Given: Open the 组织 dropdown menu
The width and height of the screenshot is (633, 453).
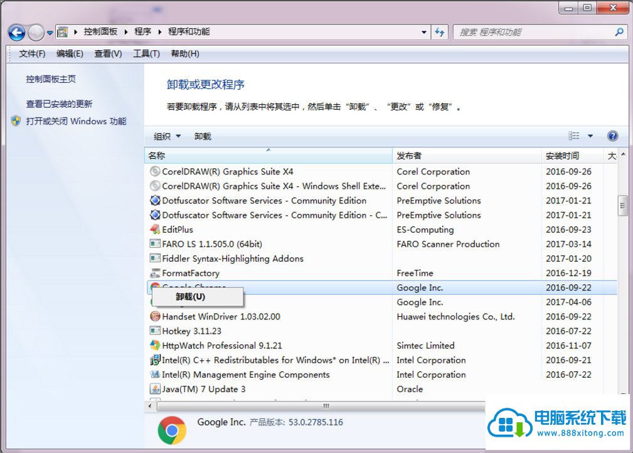Looking at the screenshot, I should point(167,137).
